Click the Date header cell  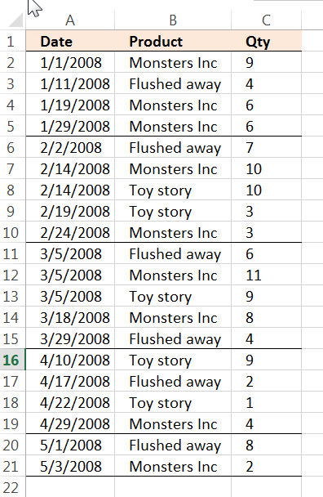click(x=70, y=41)
